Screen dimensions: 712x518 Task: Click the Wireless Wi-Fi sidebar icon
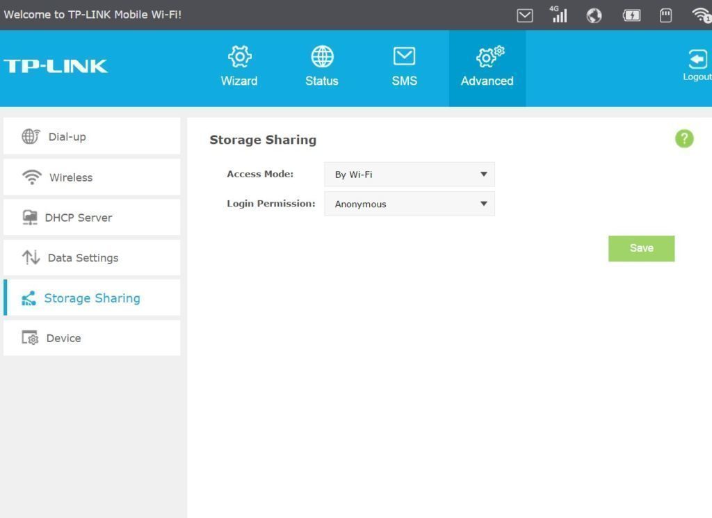(x=32, y=177)
